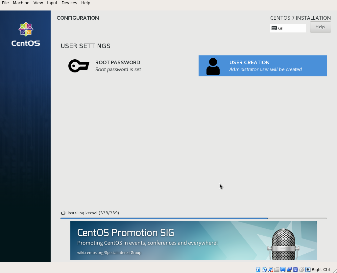Click the display status icon
The image size is (337, 273).
point(283,269)
